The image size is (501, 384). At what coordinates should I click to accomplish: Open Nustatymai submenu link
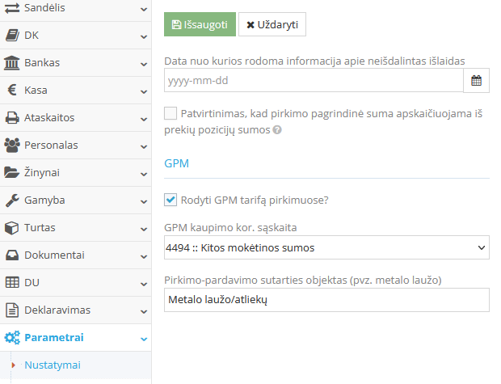click(x=53, y=365)
